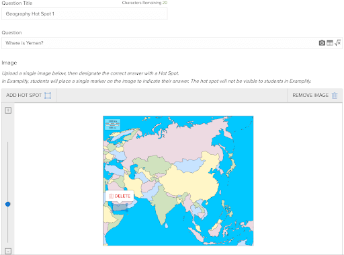Image resolution: width=344 pixels, height=255 pixels.
Task: Zoom out with the minus icon
Action: (x=8, y=251)
